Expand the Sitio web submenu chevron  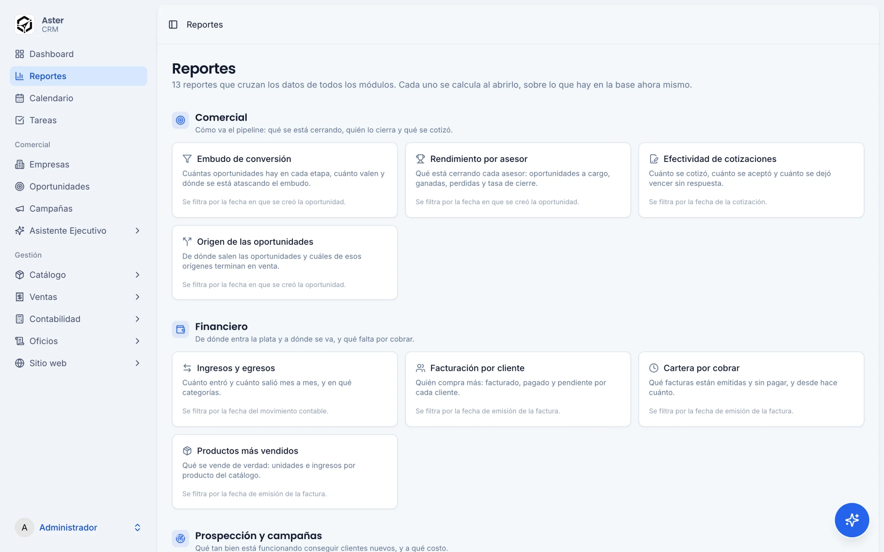(137, 363)
